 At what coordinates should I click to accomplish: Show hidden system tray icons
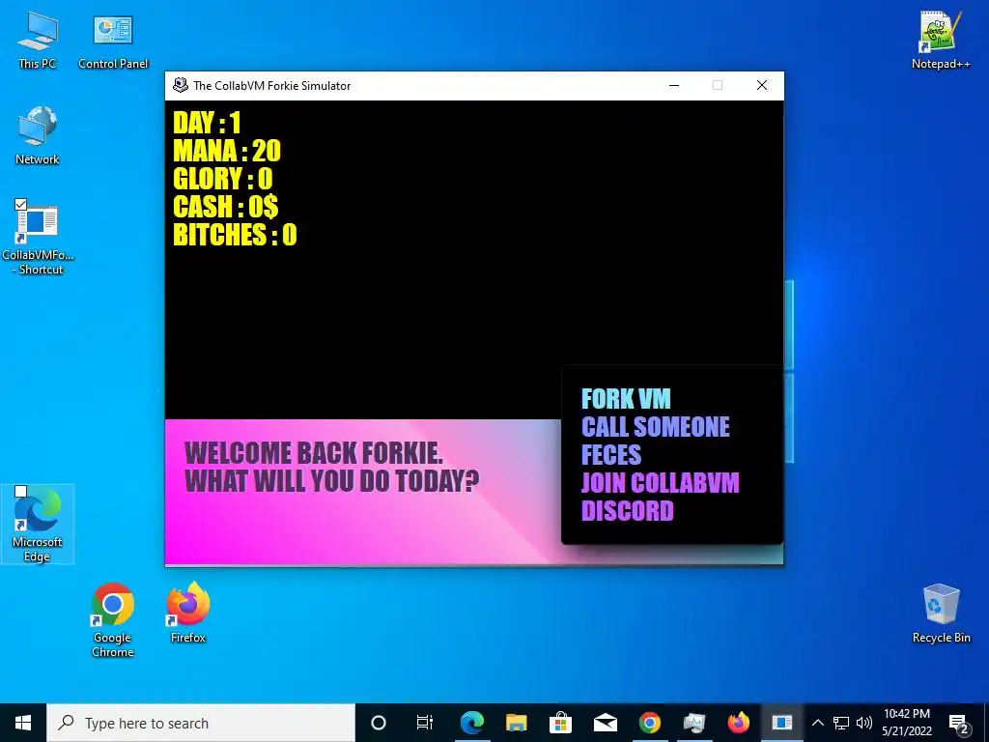tap(817, 723)
